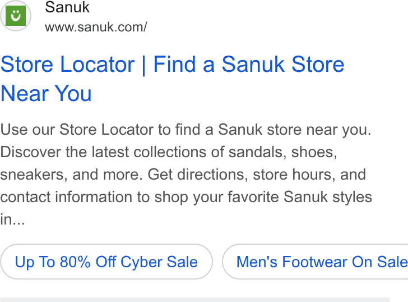The image size is (408, 302).
Task: Click the result description snippet text
Action: 186,175
